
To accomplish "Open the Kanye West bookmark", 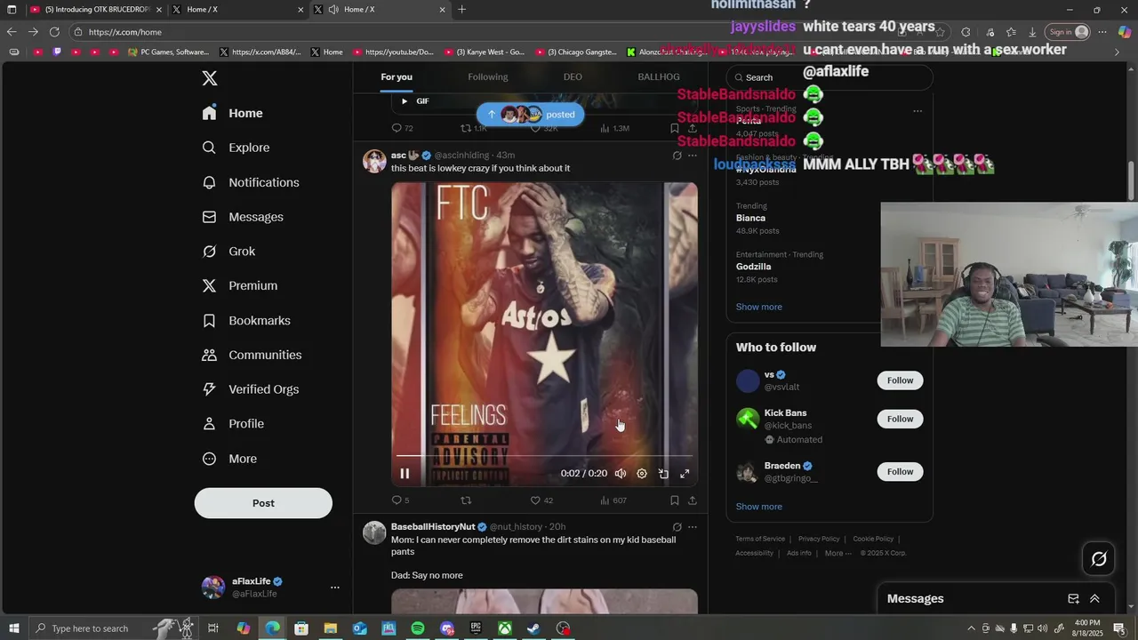I will [x=485, y=52].
